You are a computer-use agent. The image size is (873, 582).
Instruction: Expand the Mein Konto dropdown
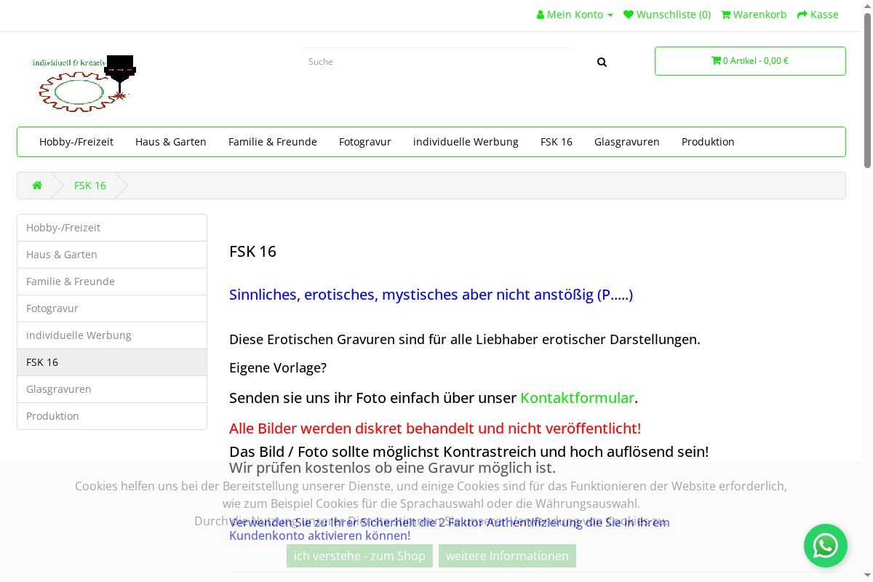point(575,15)
